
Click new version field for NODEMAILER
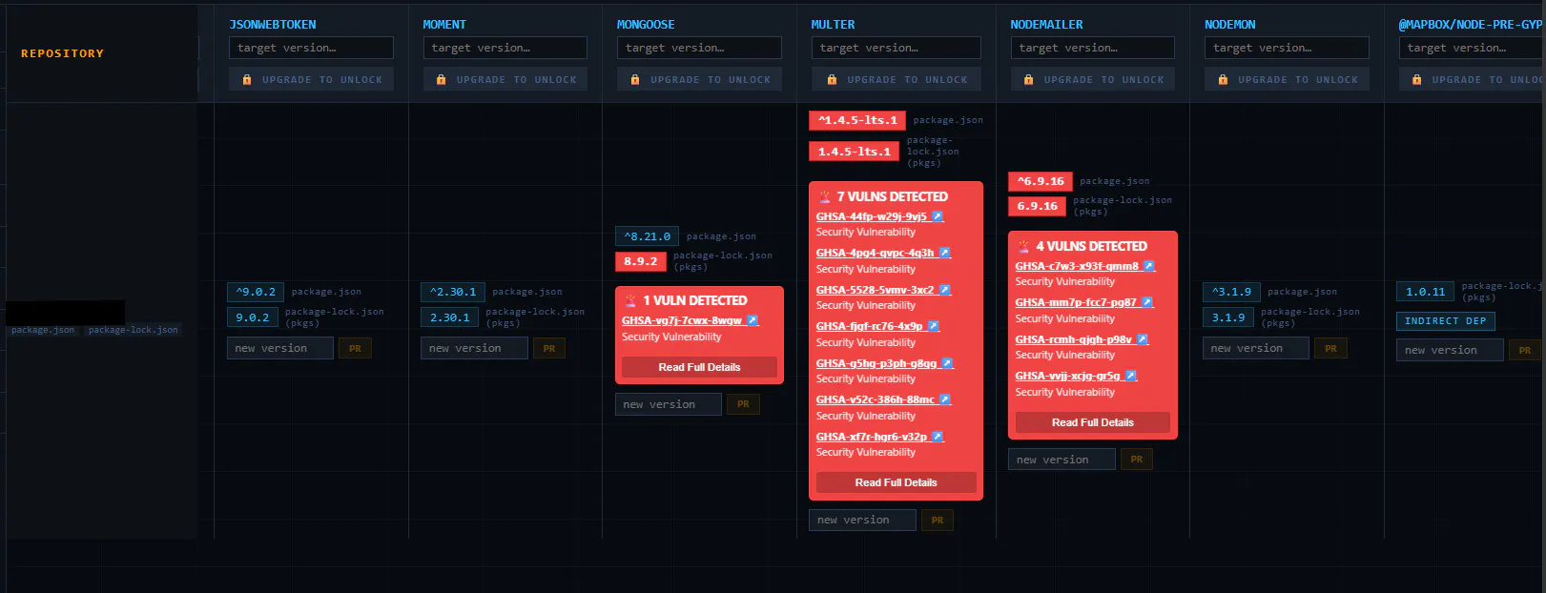[x=1062, y=460]
